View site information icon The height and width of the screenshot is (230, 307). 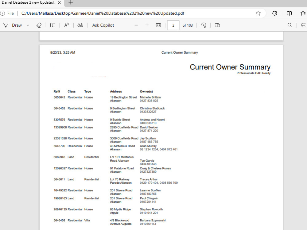coord(2,13)
